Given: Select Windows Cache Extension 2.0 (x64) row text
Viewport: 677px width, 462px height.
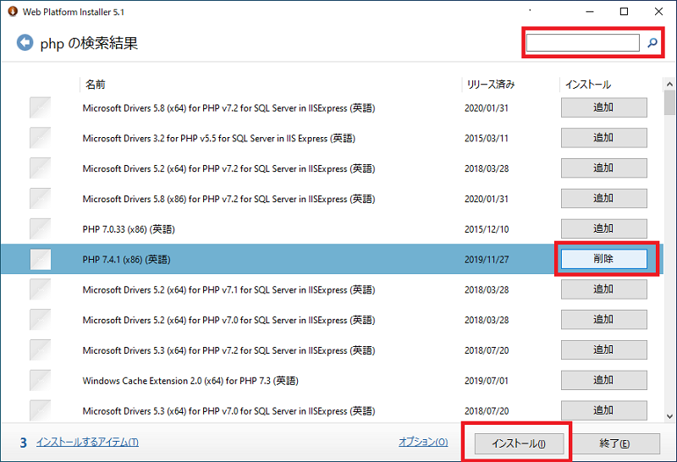Looking at the screenshot, I should click(190, 381).
